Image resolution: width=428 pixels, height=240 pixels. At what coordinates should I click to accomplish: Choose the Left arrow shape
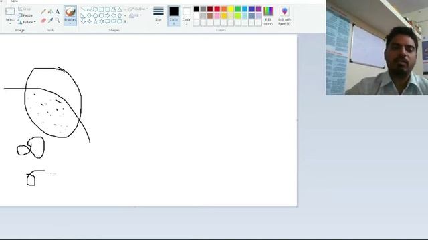[x=114, y=15]
